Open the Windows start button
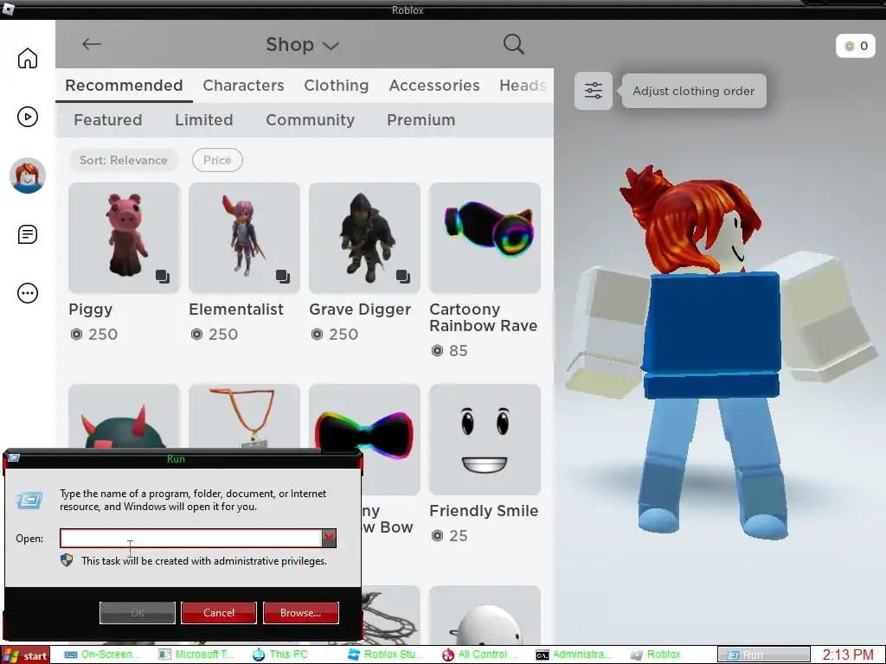This screenshot has width=886, height=664. (25, 655)
